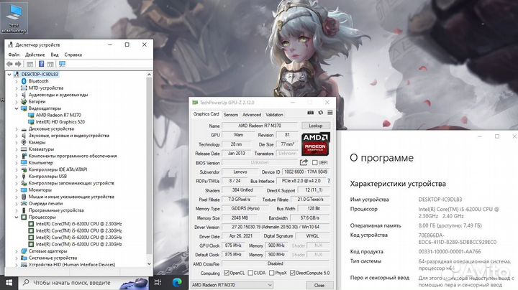Viewport: 518px width, 290px height.
Task: Toggle the CUDA checkbox
Action: tap(250, 273)
